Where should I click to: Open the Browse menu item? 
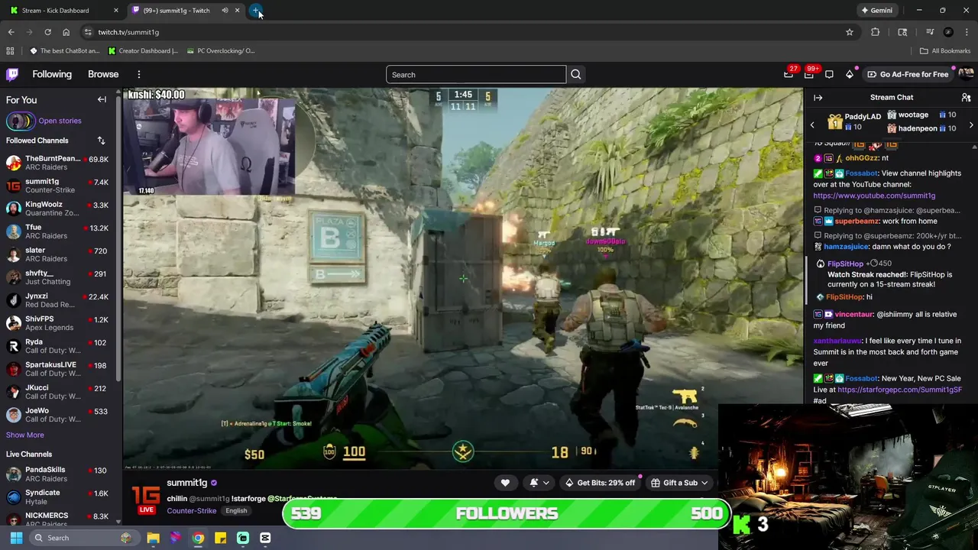[x=103, y=74]
